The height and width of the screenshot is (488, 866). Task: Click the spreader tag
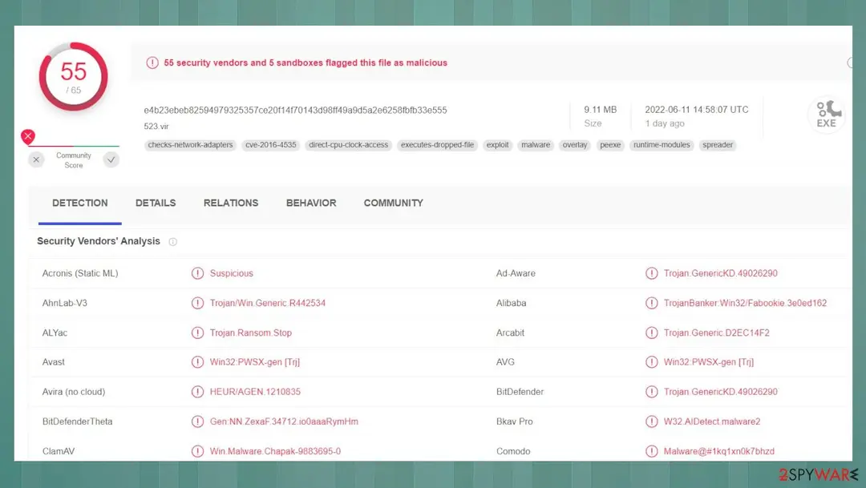pos(718,145)
